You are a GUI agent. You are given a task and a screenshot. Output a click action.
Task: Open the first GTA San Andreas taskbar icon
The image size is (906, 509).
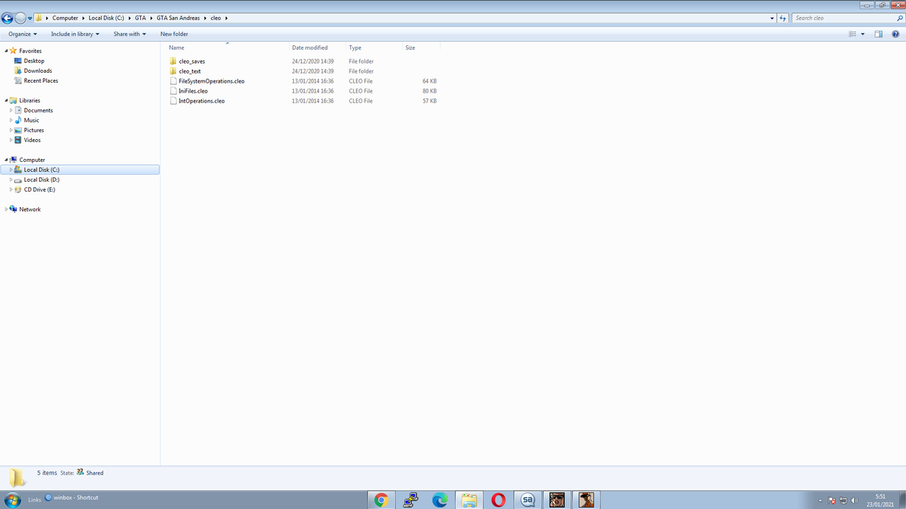557,500
